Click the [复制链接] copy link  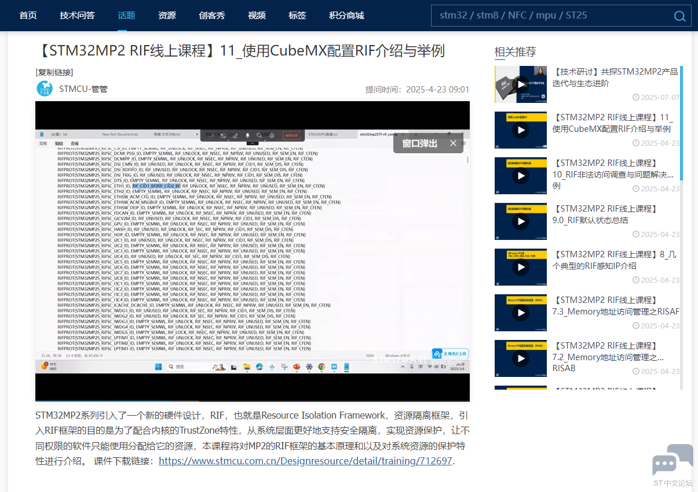tap(54, 72)
